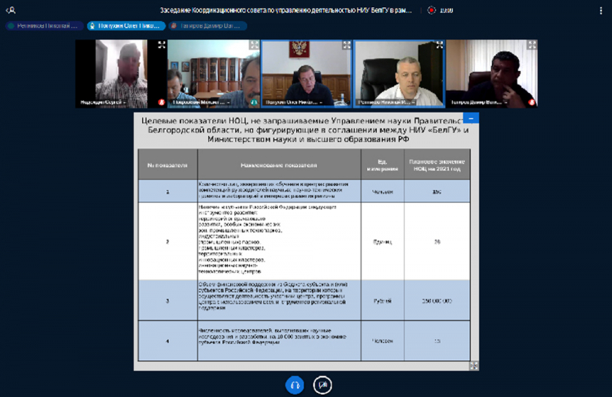Click the red recording indicator icon
This screenshot has height=397, width=612.
(431, 10)
